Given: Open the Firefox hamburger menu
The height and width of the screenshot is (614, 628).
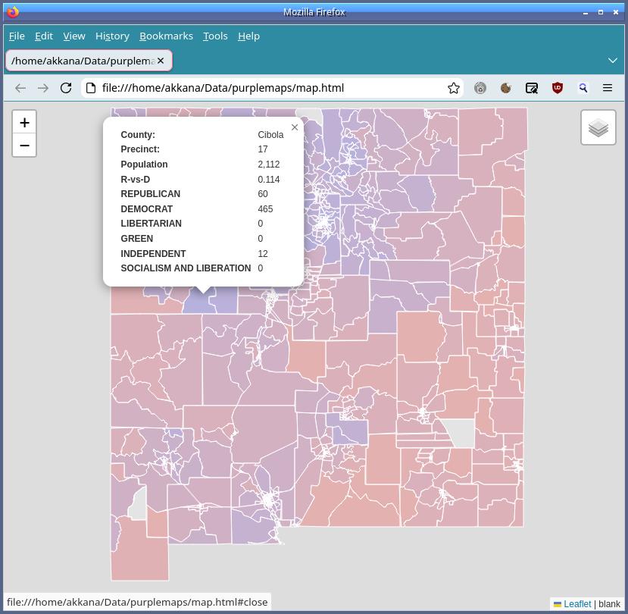Looking at the screenshot, I should coord(608,88).
